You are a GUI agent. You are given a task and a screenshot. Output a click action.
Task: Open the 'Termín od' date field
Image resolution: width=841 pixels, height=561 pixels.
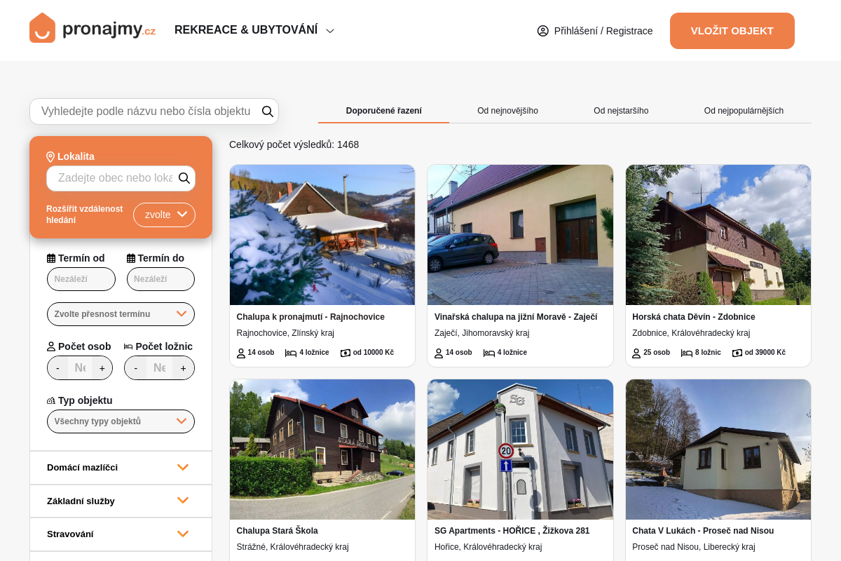click(x=81, y=279)
